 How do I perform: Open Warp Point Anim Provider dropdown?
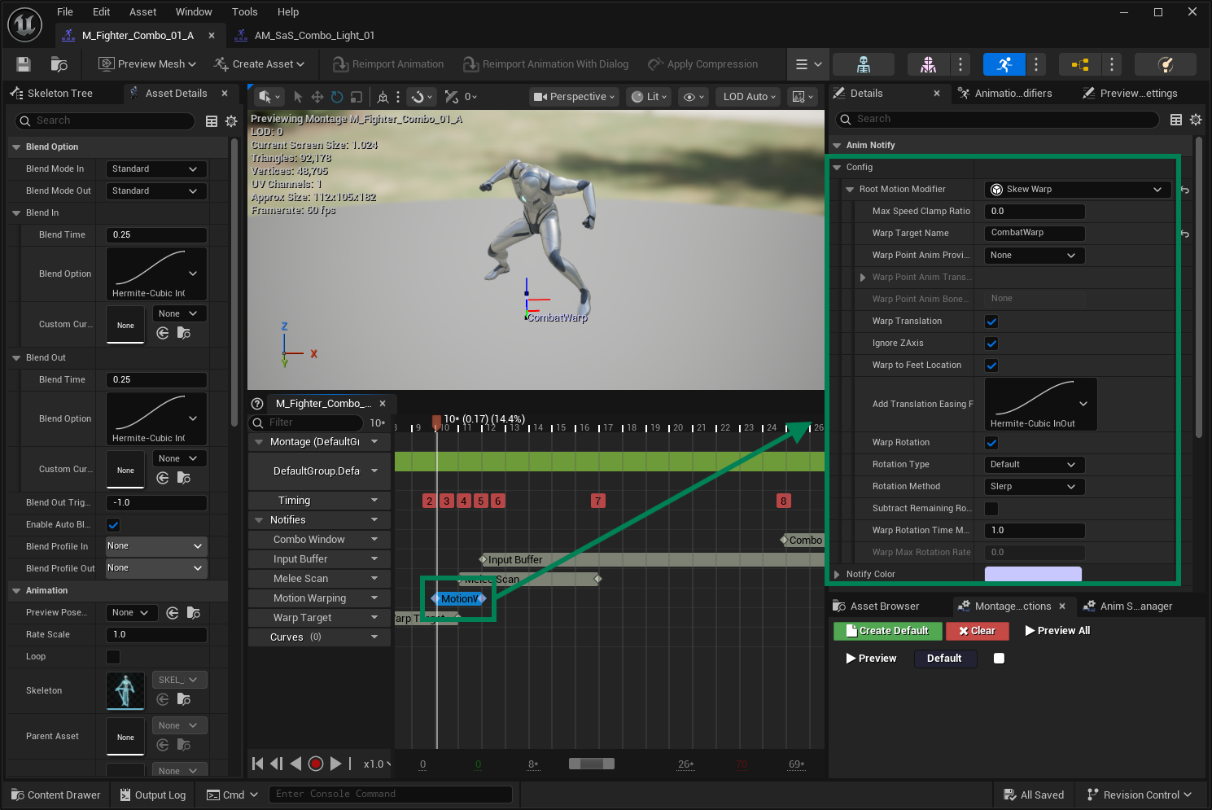[x=1035, y=256]
